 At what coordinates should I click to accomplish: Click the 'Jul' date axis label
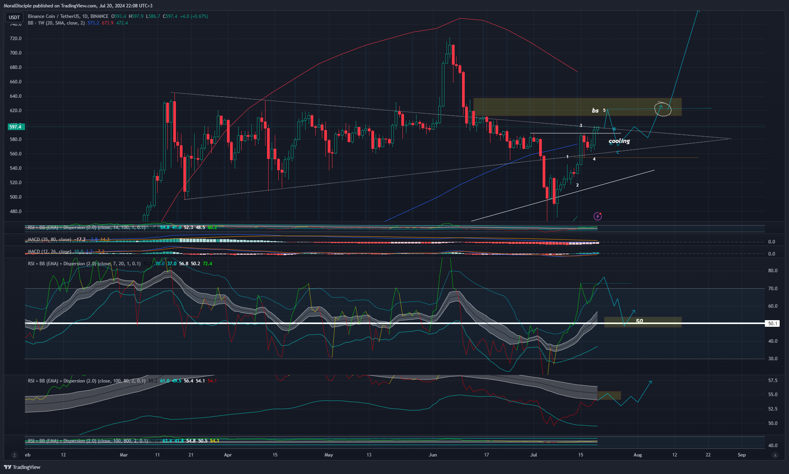[533, 455]
